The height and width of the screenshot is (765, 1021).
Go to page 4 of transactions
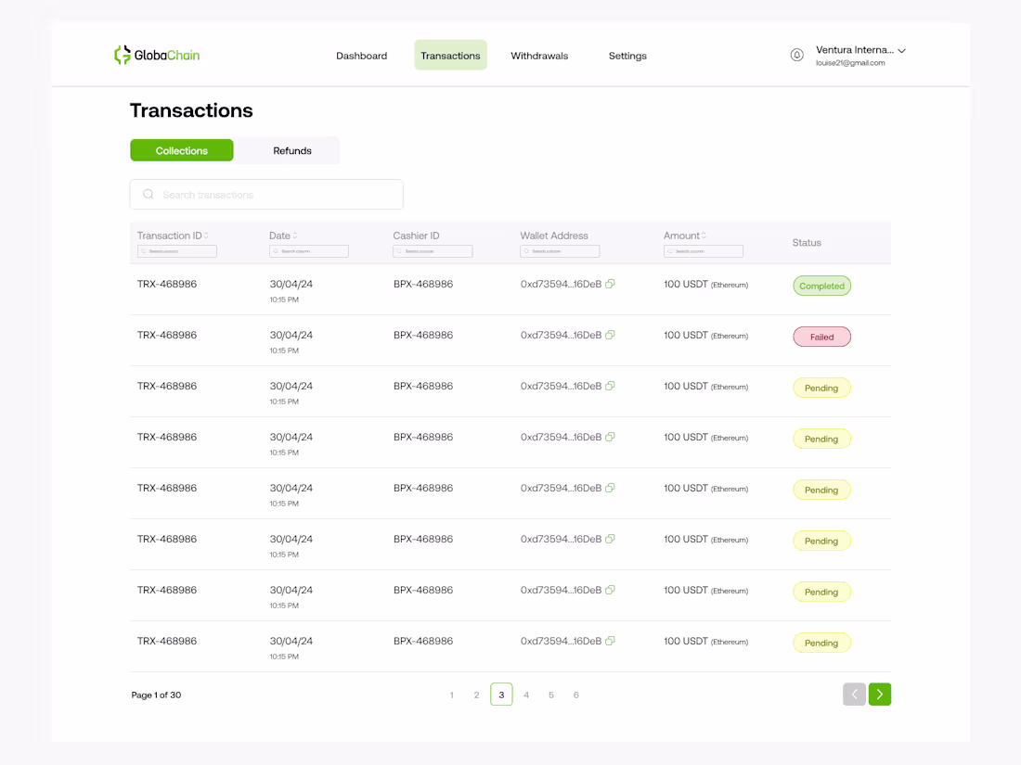click(526, 694)
